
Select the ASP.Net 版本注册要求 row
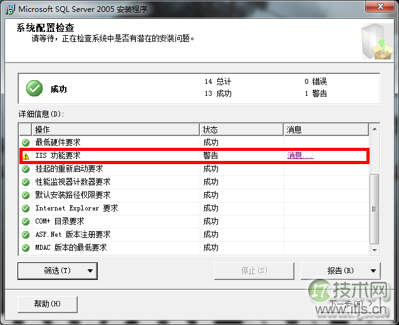194,234
